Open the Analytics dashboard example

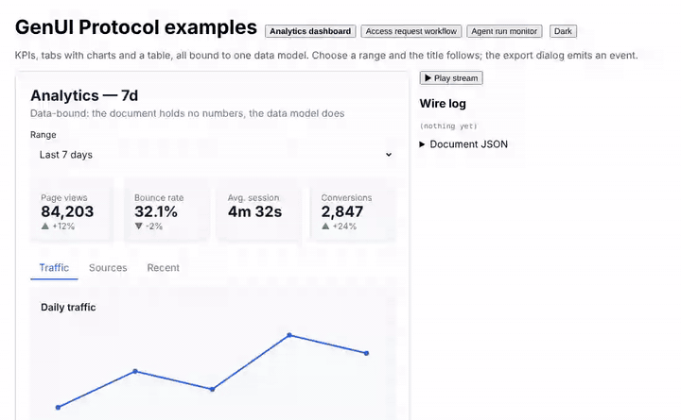click(310, 31)
